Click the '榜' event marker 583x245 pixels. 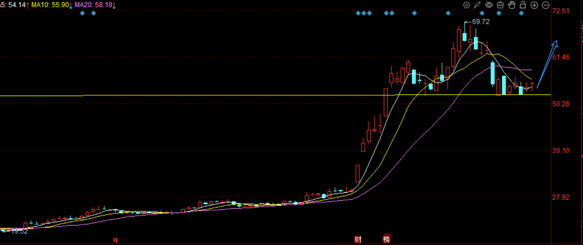[386, 239]
